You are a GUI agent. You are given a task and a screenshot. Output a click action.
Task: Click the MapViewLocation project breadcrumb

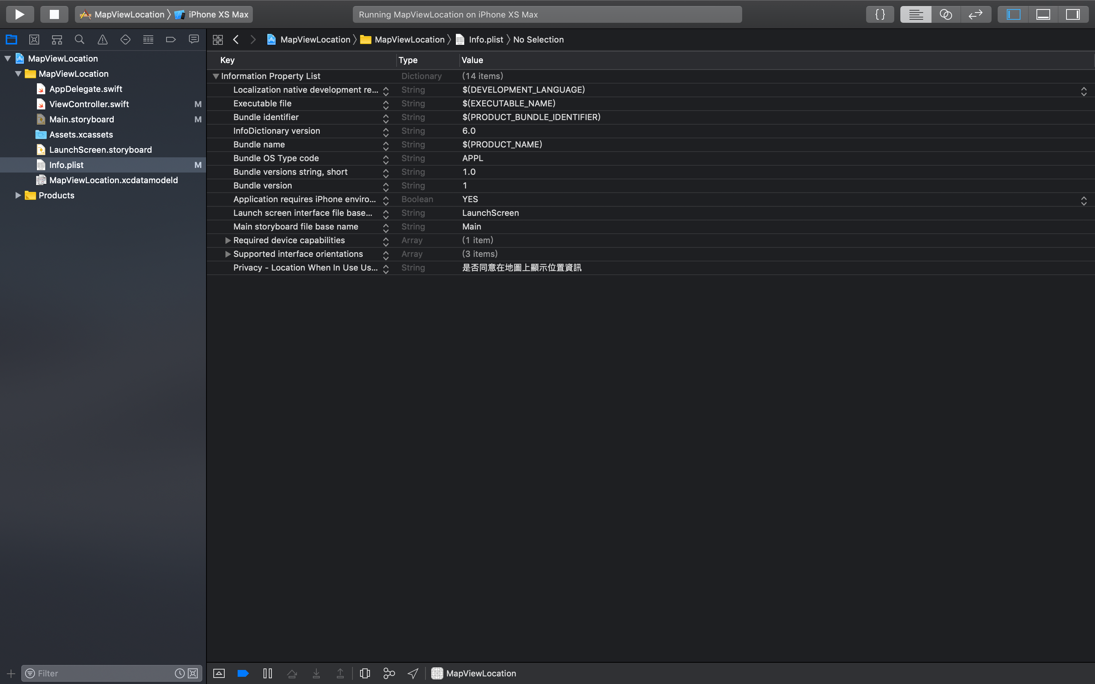(309, 40)
